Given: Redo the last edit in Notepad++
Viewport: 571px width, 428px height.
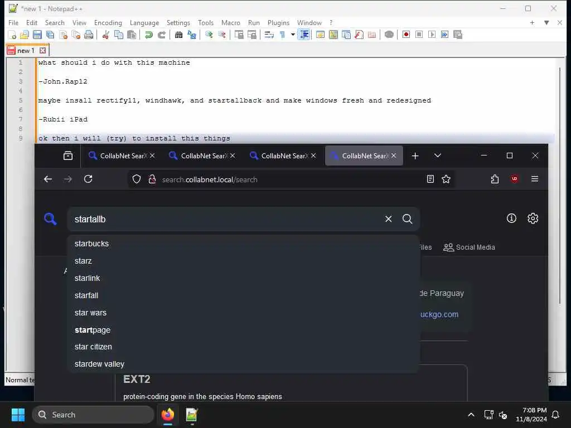Looking at the screenshot, I should pos(161,35).
